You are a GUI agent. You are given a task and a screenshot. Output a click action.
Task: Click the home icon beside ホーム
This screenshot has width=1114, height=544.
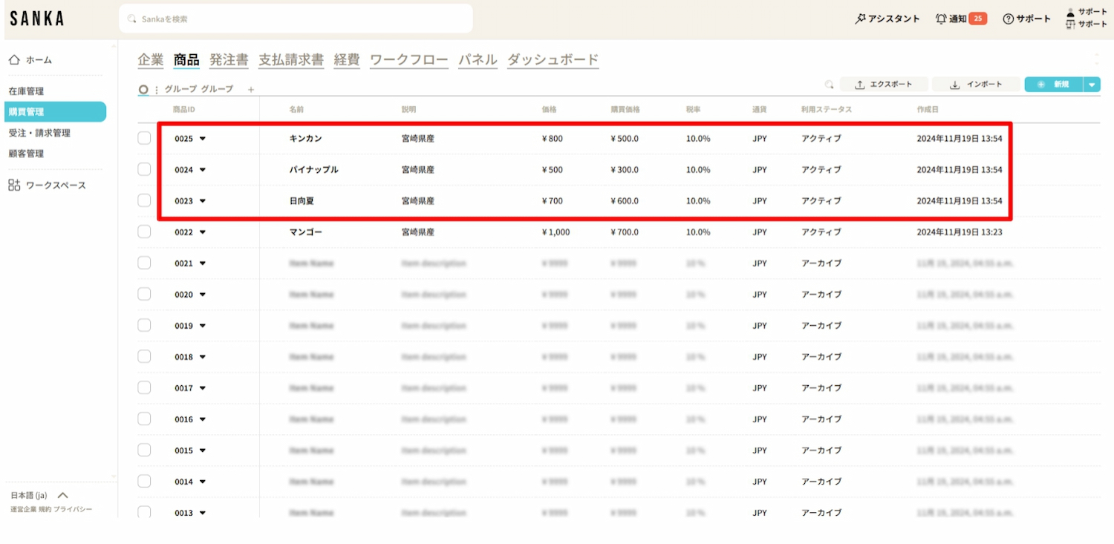tap(14, 59)
